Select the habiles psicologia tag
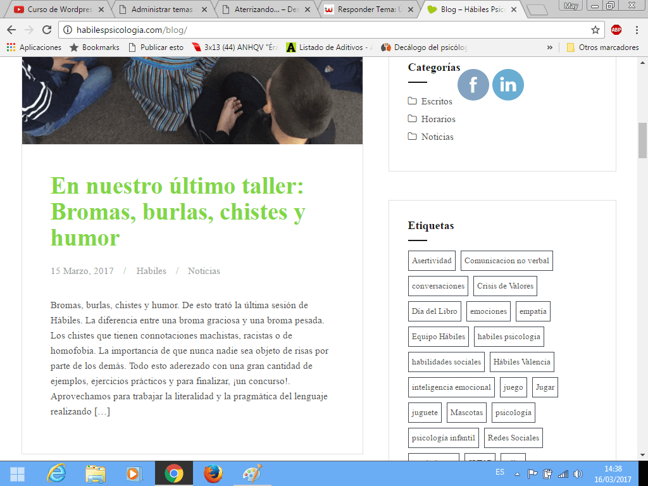The height and width of the screenshot is (486, 648). click(509, 337)
